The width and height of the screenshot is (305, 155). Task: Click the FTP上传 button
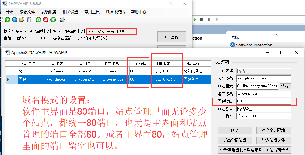tap(172, 37)
